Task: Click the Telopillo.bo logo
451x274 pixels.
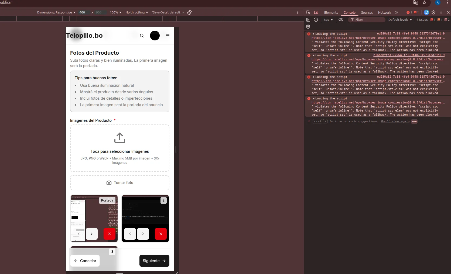Action: point(84,36)
